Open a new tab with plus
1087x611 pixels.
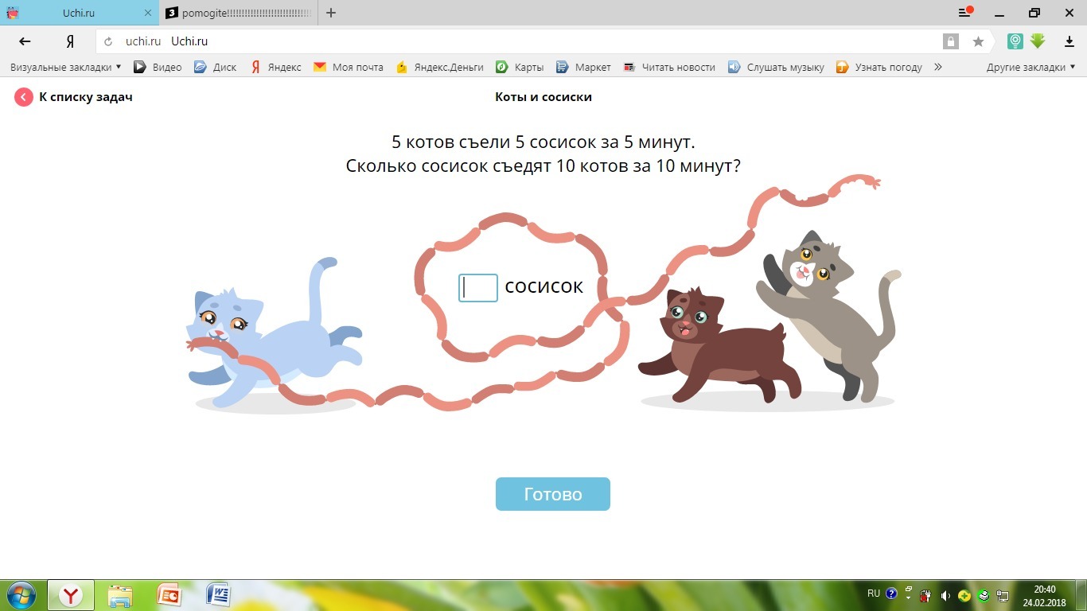pyautogui.click(x=331, y=13)
